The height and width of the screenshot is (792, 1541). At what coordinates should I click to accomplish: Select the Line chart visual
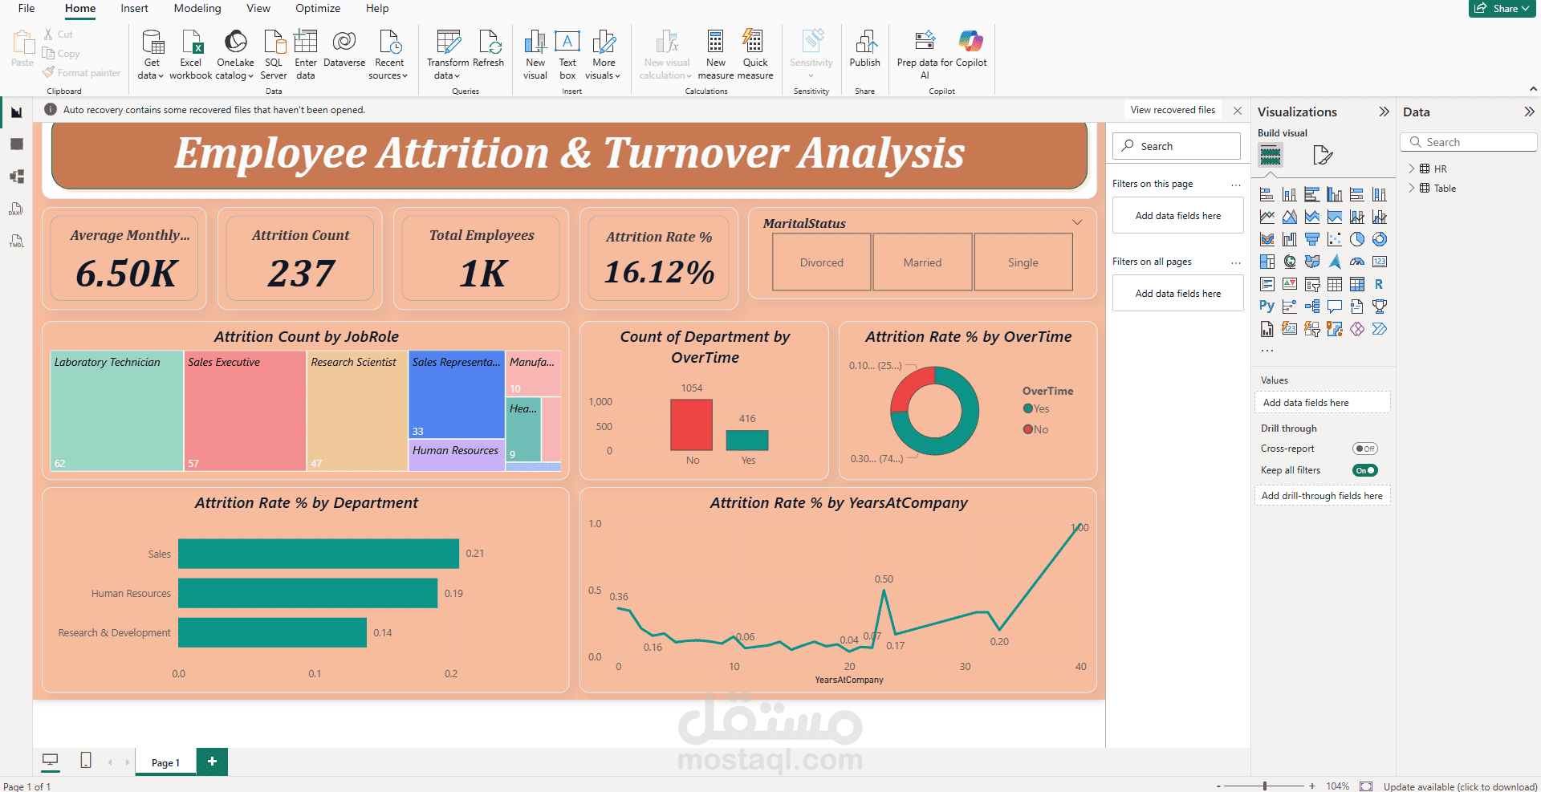1267,217
